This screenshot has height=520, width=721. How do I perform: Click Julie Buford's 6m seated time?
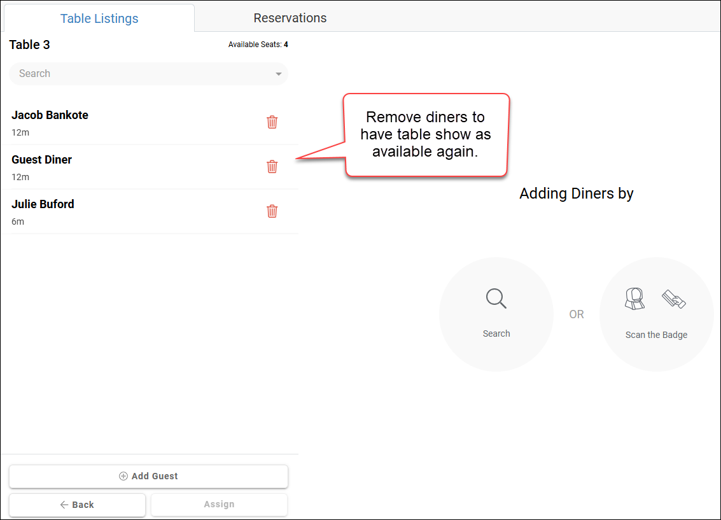(x=18, y=221)
